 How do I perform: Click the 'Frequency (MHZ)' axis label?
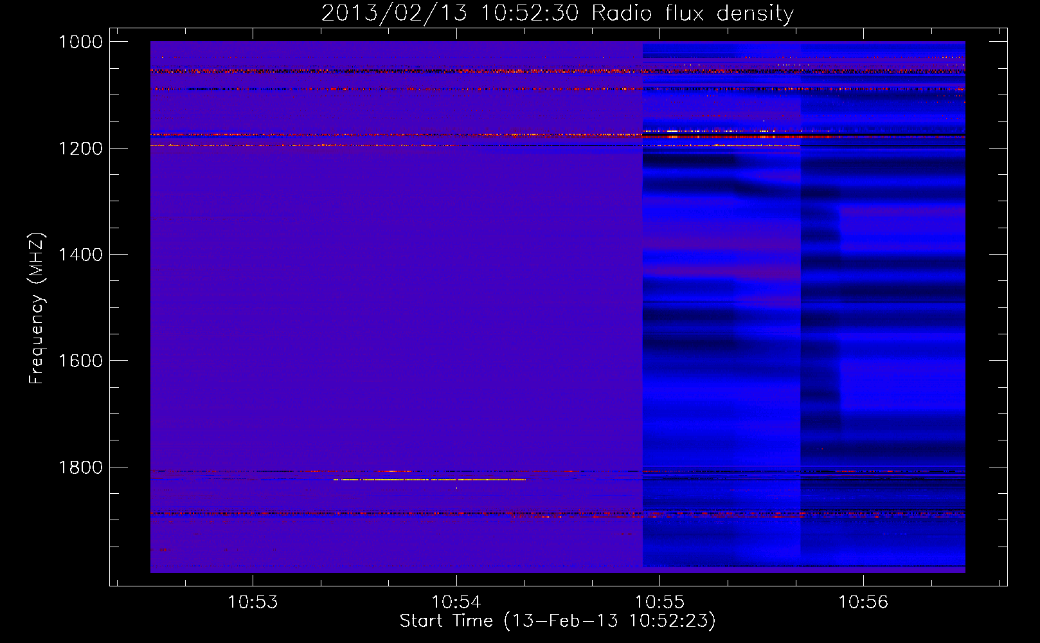(x=37, y=309)
